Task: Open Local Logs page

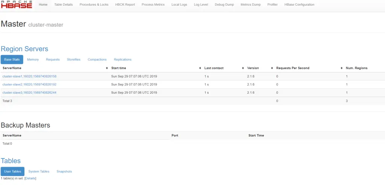Action: pos(179,4)
